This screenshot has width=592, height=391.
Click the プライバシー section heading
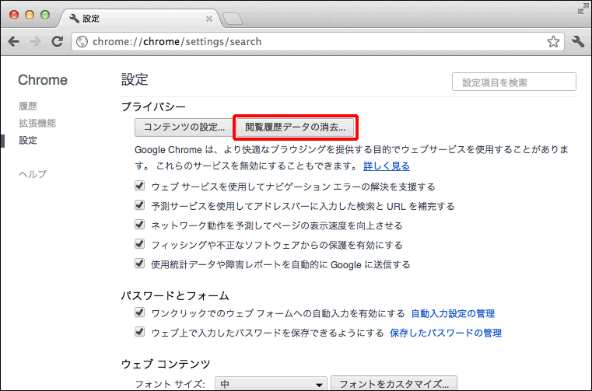tap(153, 106)
